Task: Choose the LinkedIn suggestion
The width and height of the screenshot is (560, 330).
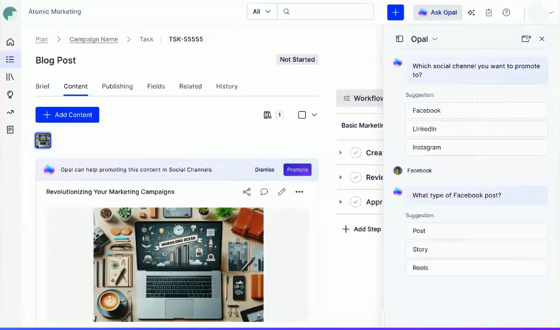Action: click(x=477, y=129)
